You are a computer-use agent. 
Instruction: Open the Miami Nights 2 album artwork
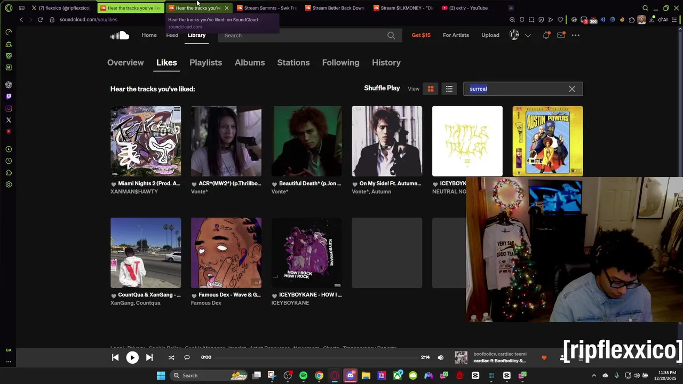[x=146, y=141]
